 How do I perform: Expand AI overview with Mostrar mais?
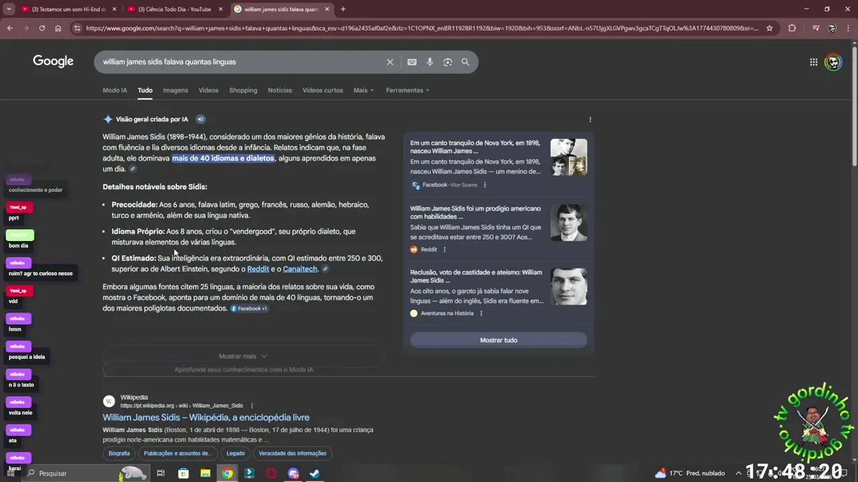pos(243,356)
